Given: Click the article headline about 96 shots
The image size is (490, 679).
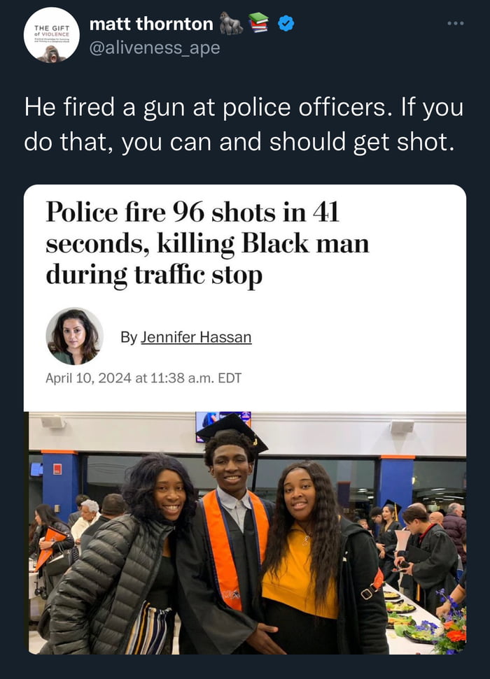Looking at the screenshot, I should 207,243.
